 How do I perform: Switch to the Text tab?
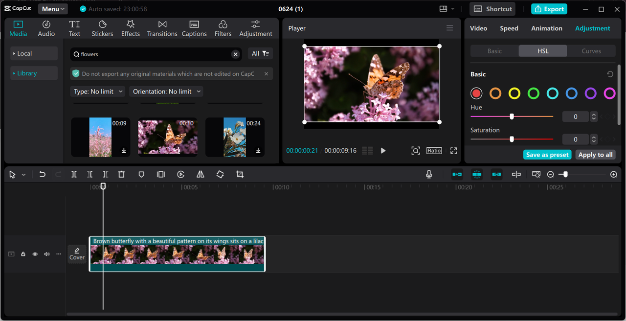pyautogui.click(x=74, y=29)
